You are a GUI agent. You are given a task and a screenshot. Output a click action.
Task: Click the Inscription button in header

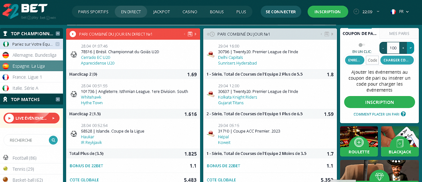tap(327, 12)
